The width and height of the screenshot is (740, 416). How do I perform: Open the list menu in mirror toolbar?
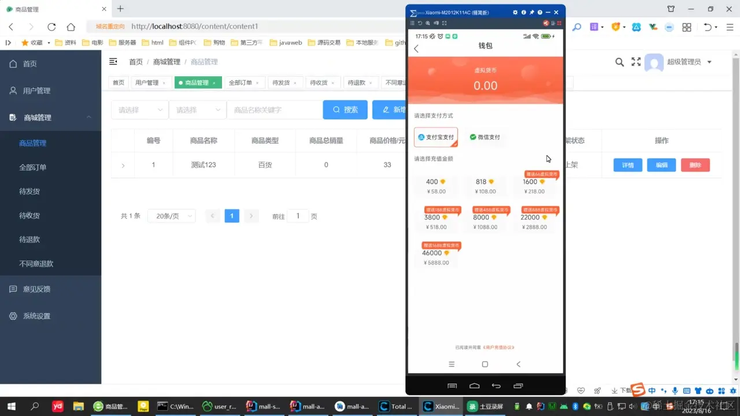point(412,23)
